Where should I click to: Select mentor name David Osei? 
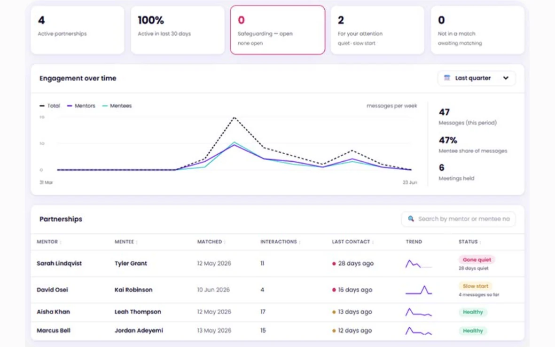pyautogui.click(x=52, y=290)
